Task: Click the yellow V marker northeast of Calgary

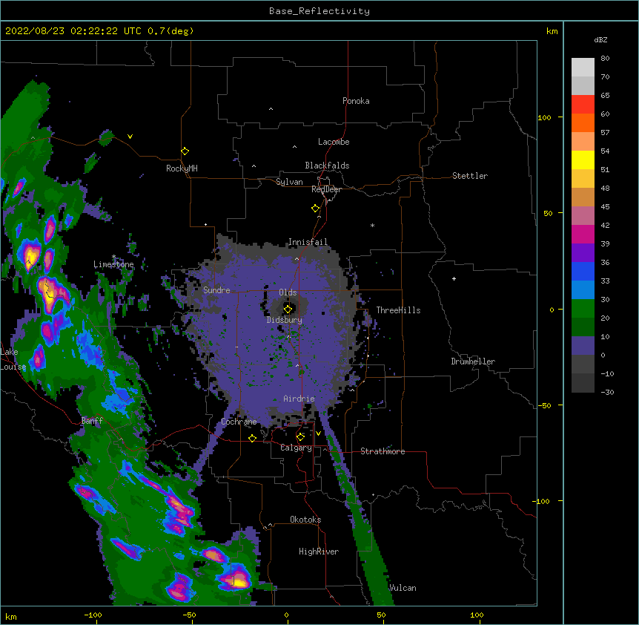Action: tap(318, 433)
